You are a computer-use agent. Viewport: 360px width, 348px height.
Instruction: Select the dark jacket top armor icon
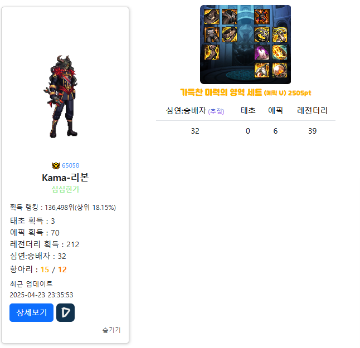point(230,17)
